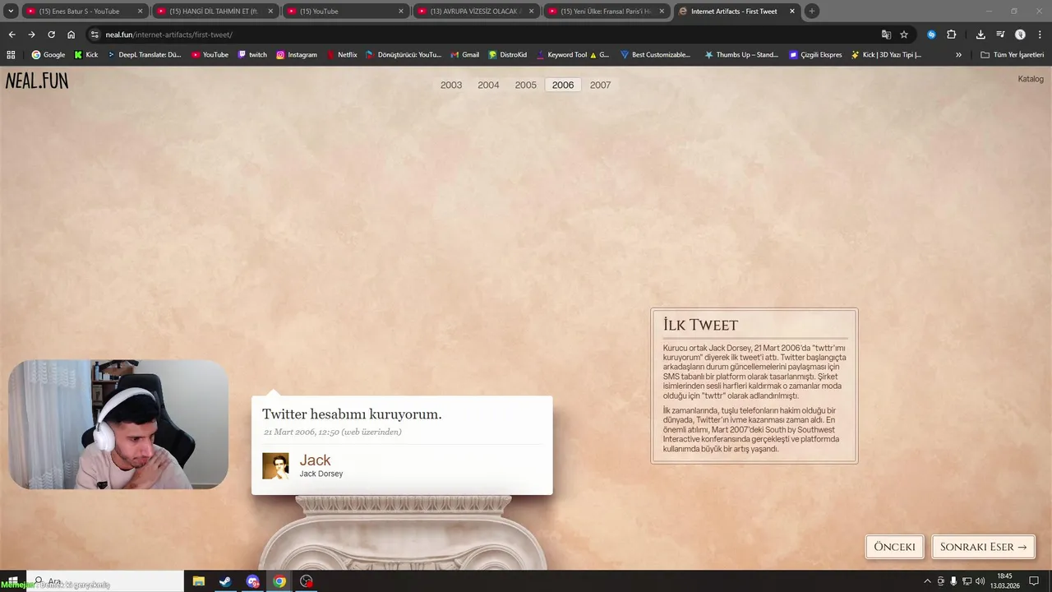Screen dimensions: 1052x592
Task: Open the Tüm Yer İşaretleri folder
Action: [1013, 55]
